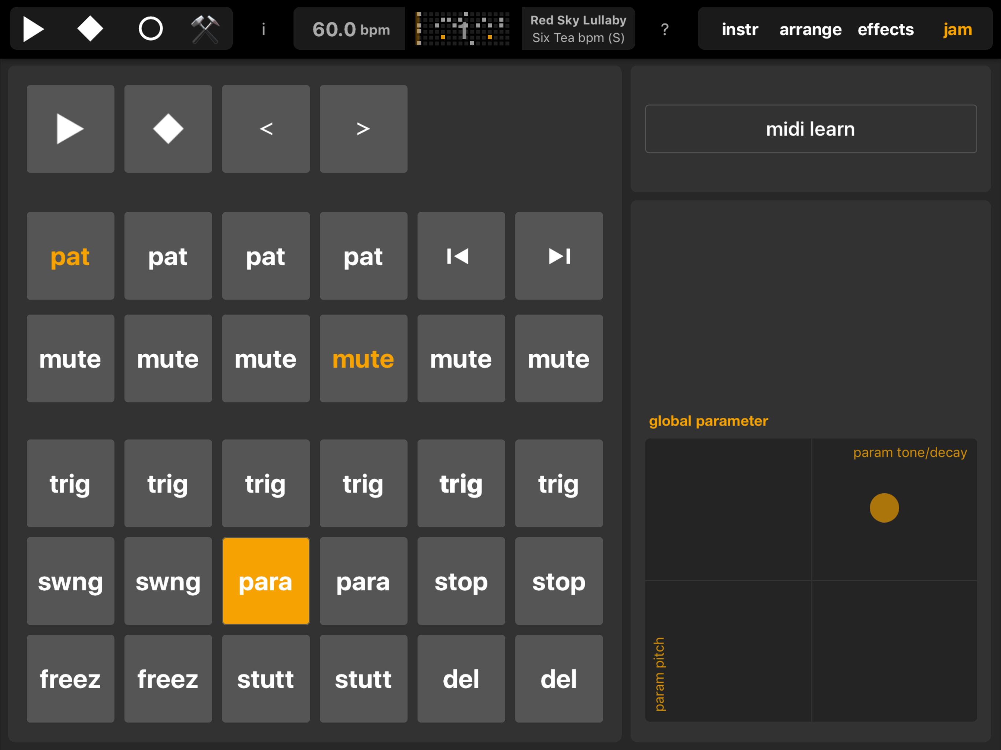
Task: Tap the leftmost freez pad
Action: [71, 679]
